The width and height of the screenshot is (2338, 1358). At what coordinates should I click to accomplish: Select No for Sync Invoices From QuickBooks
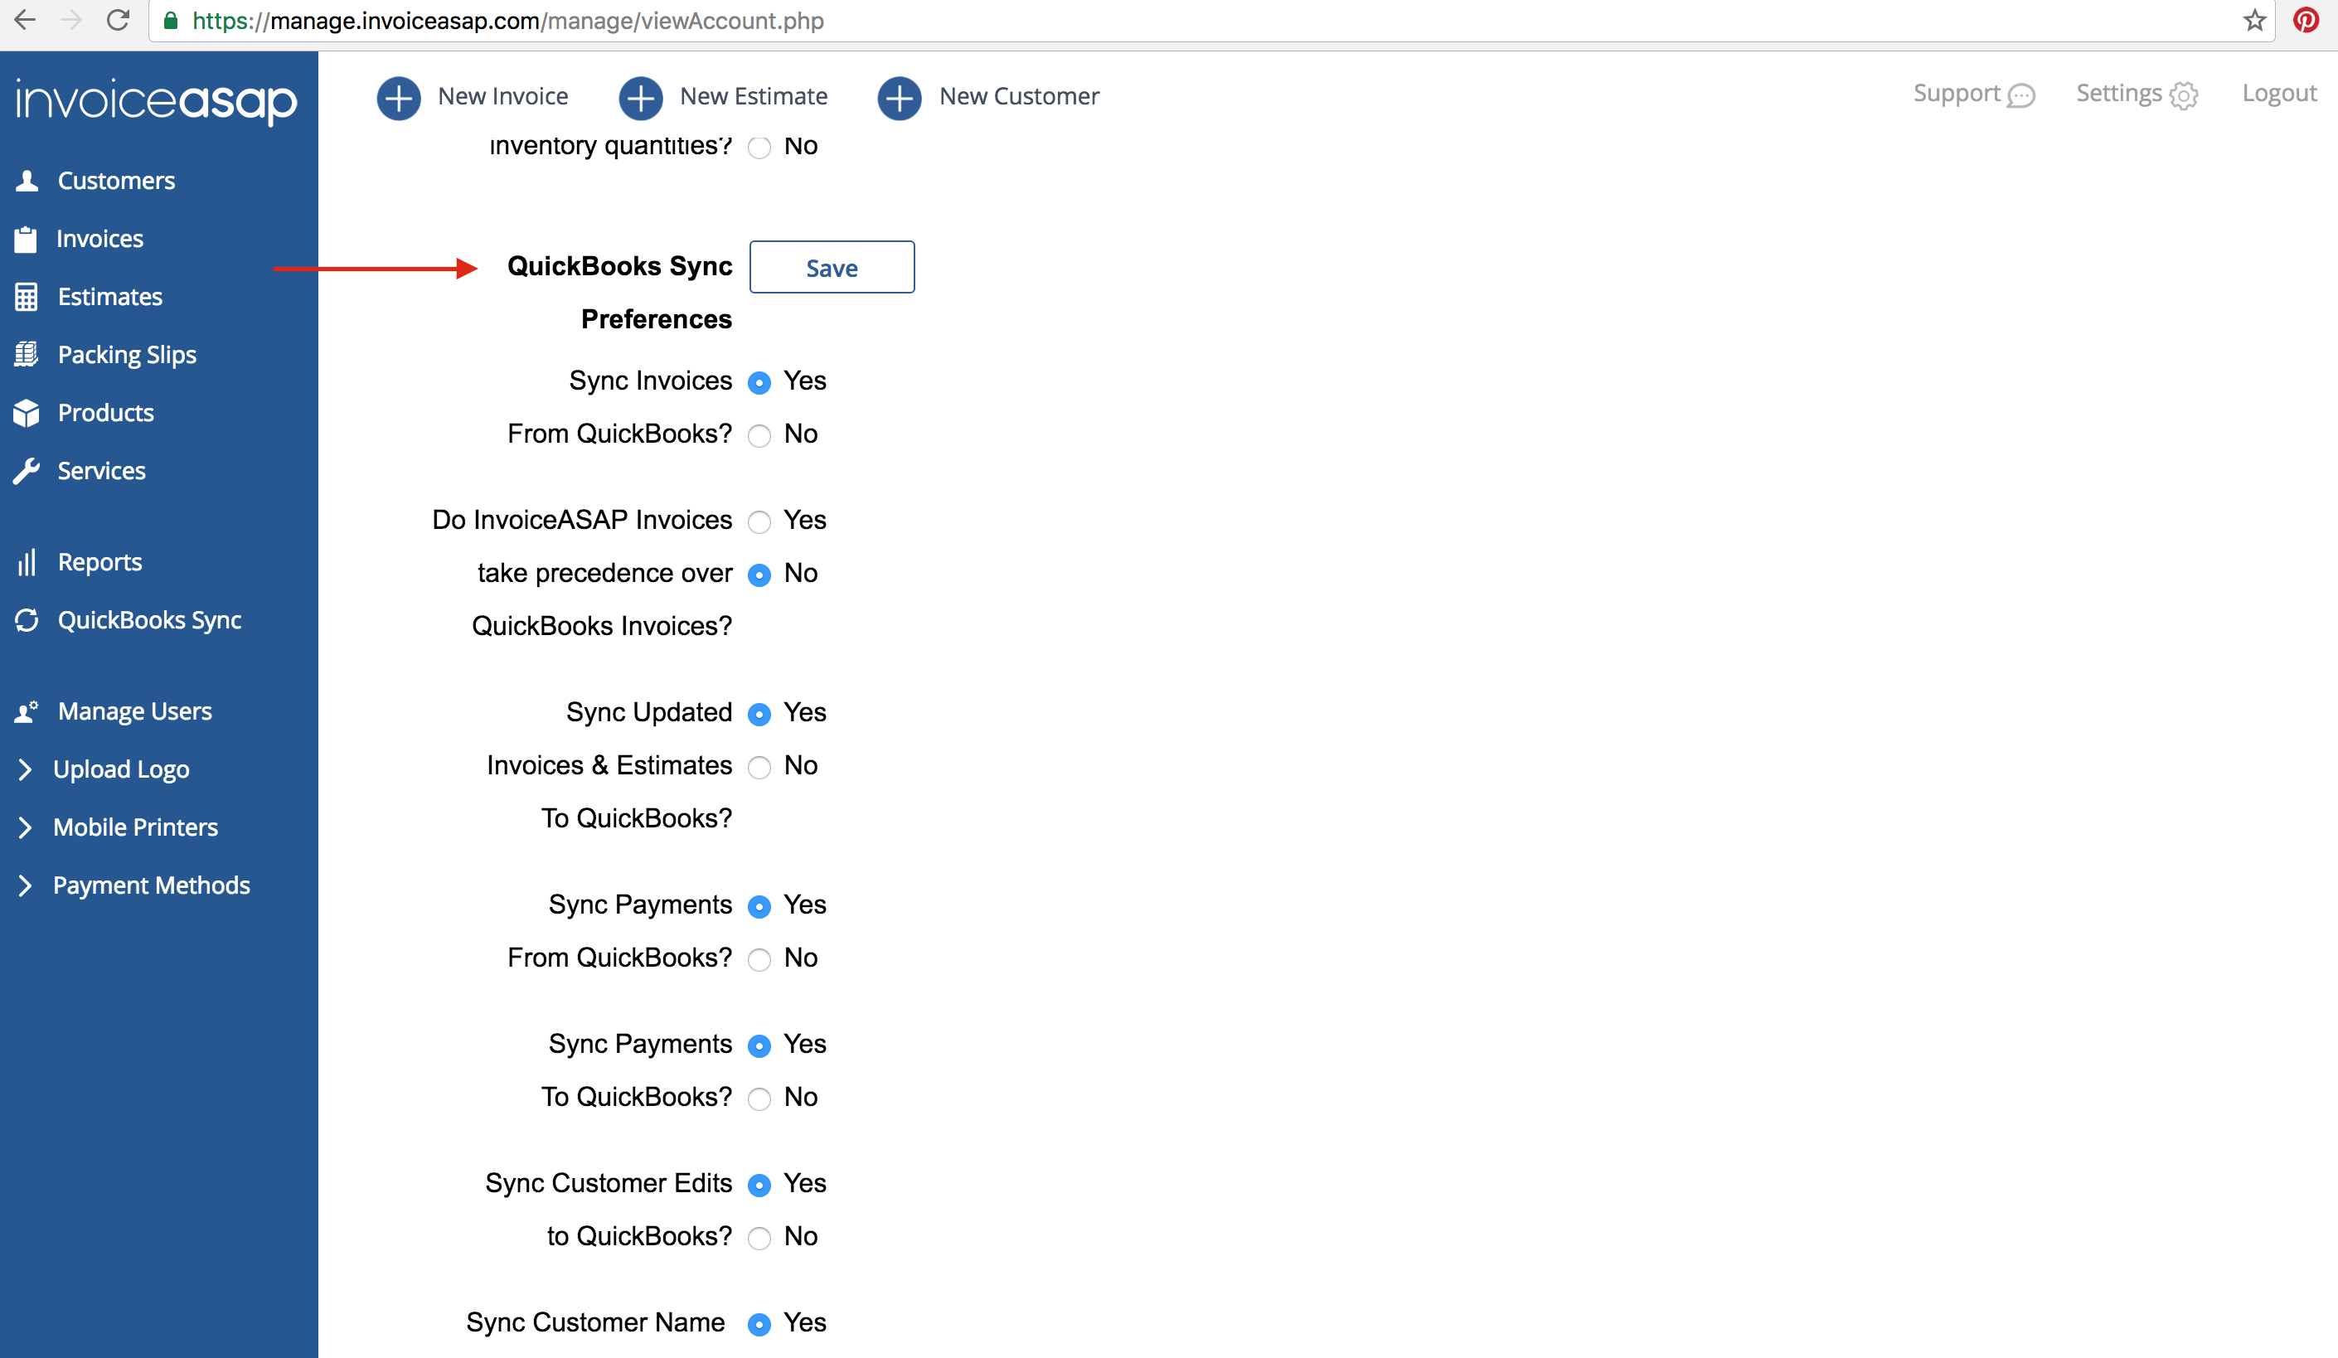click(x=759, y=435)
